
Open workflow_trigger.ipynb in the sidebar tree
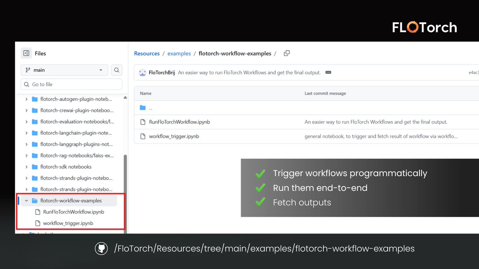tap(68, 223)
